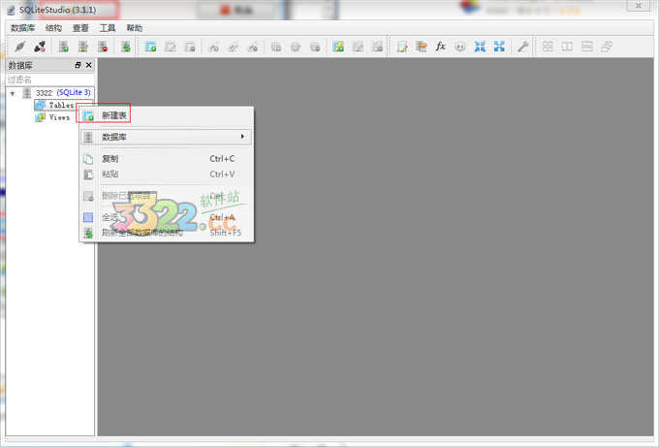The width and height of the screenshot is (659, 447).
Task: Click the Create view toolbar icon
Action: (338, 47)
